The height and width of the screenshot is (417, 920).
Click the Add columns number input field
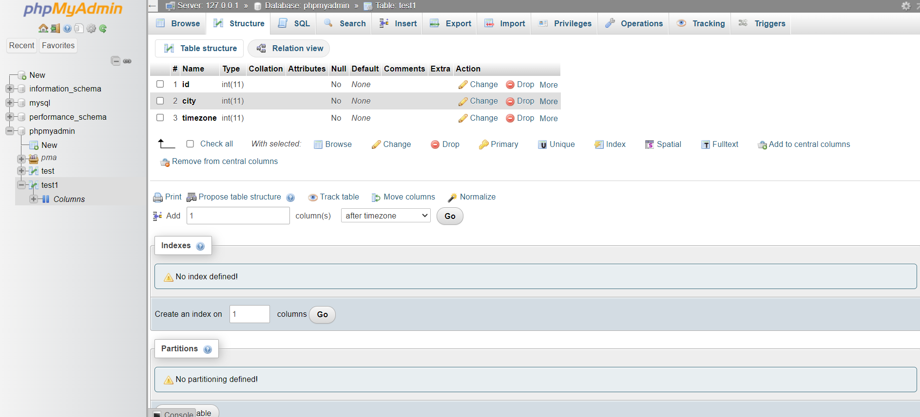coord(238,216)
